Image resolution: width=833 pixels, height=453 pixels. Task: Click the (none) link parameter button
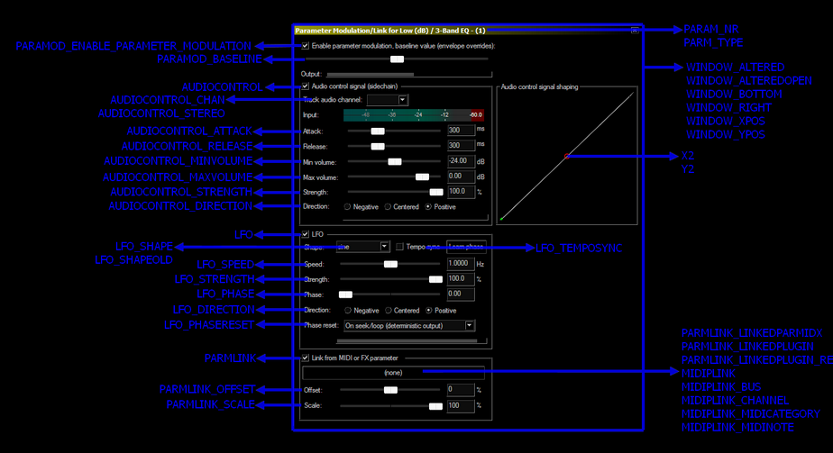[x=393, y=373]
